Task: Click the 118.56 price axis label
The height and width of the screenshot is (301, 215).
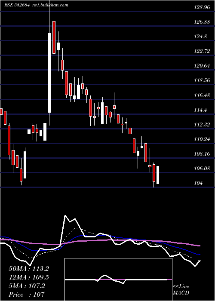Action: [x=202, y=80]
